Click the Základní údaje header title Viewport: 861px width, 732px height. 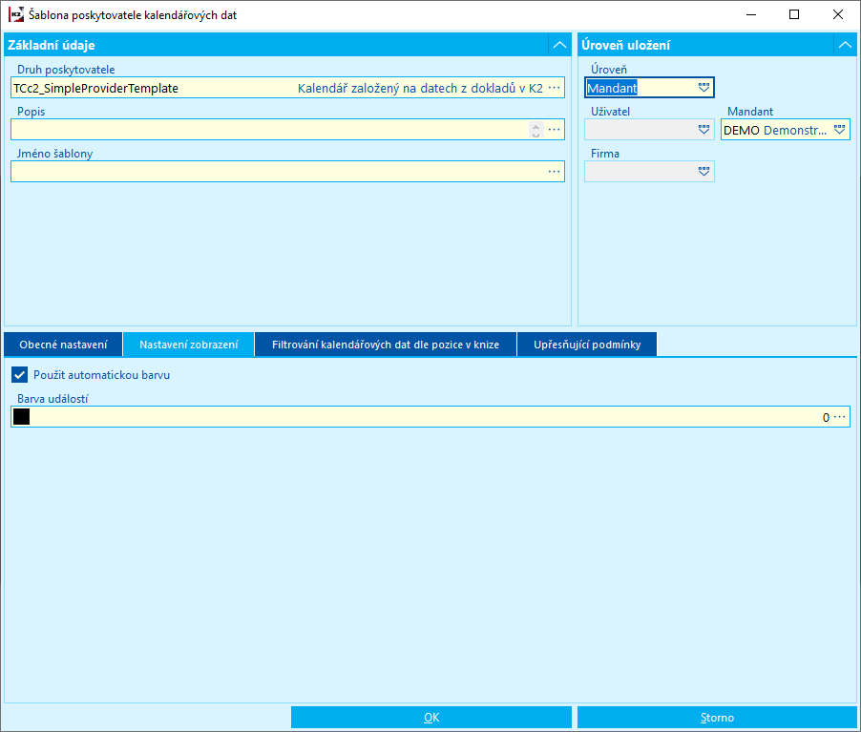(x=51, y=45)
